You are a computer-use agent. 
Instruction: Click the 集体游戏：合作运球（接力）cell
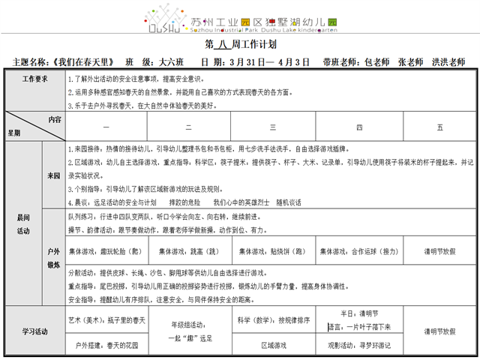coord(358,251)
